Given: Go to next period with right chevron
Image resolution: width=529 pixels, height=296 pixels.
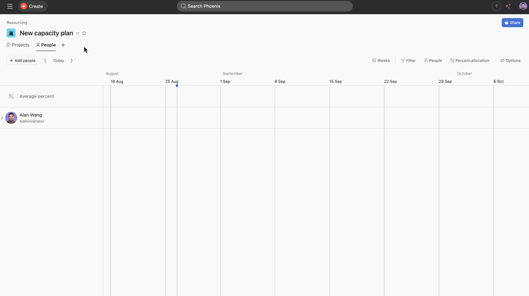Looking at the screenshot, I should click(x=72, y=60).
